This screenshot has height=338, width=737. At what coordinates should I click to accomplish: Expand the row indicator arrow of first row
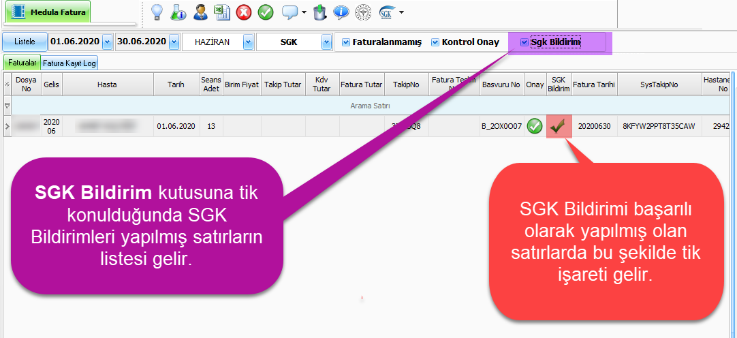(x=7, y=126)
